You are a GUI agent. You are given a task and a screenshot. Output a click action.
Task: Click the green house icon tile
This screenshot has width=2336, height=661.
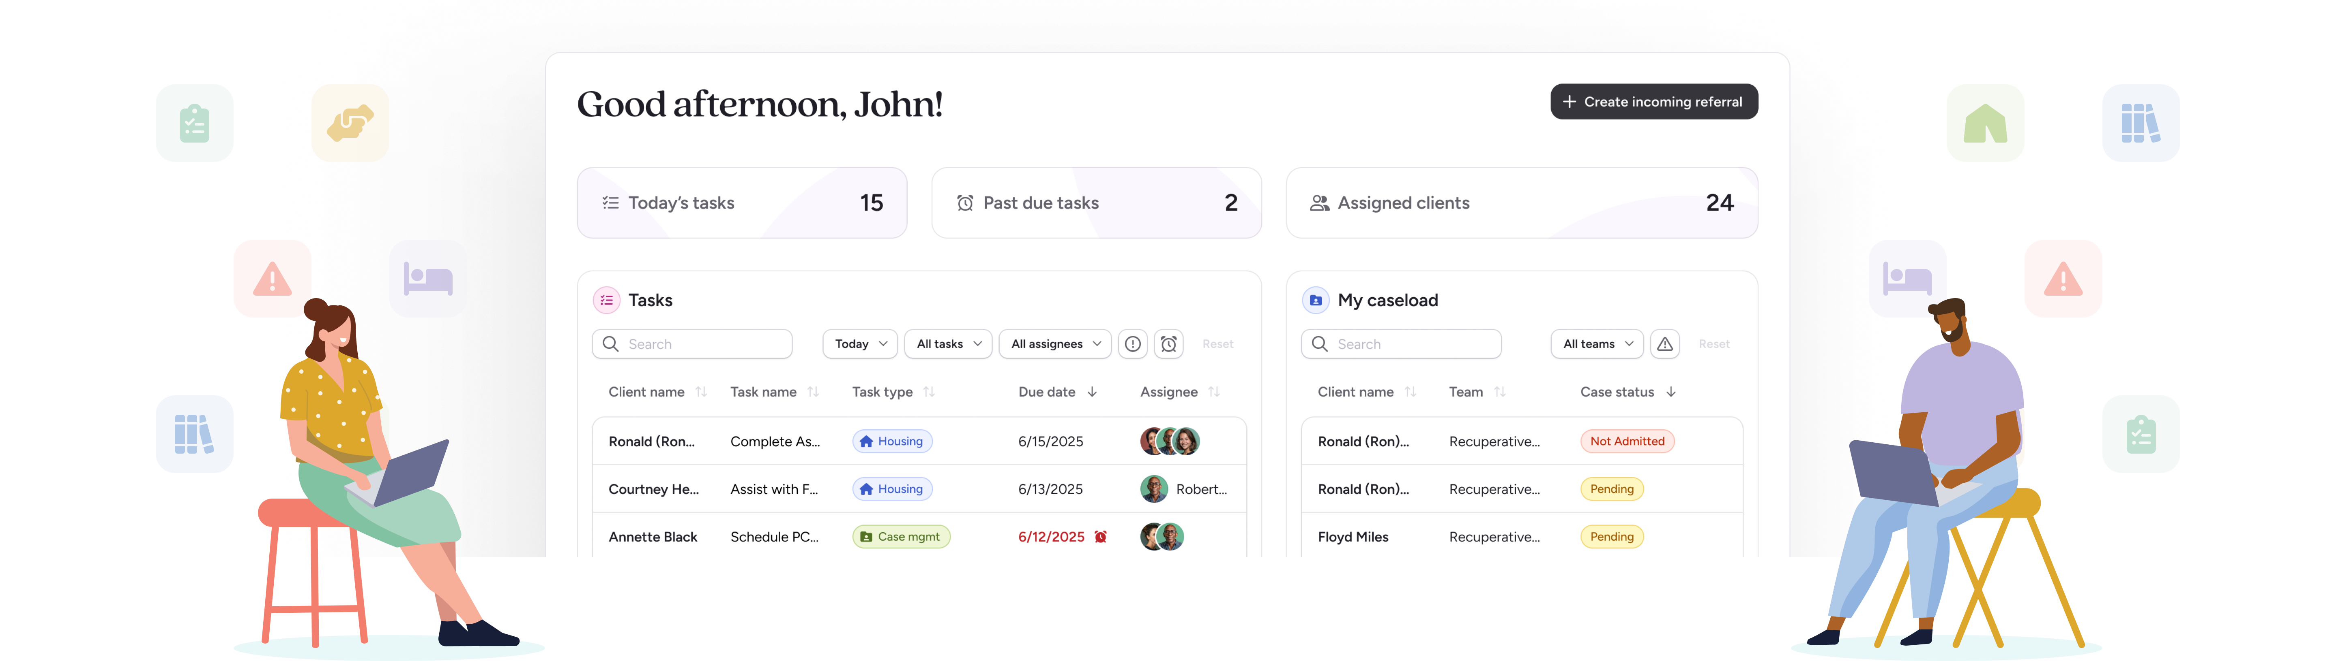tap(1985, 123)
